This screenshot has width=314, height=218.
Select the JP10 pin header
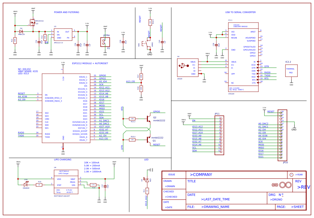[x=282, y=135]
